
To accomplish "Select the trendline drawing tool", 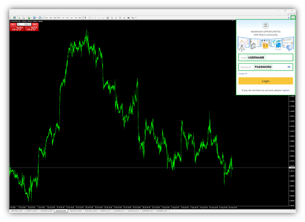I will (103, 18).
